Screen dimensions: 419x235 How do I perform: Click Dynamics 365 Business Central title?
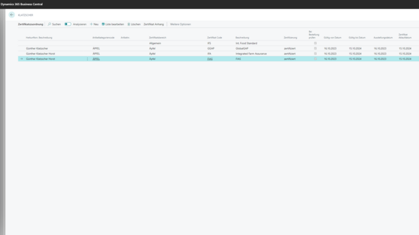(x=22, y=5)
